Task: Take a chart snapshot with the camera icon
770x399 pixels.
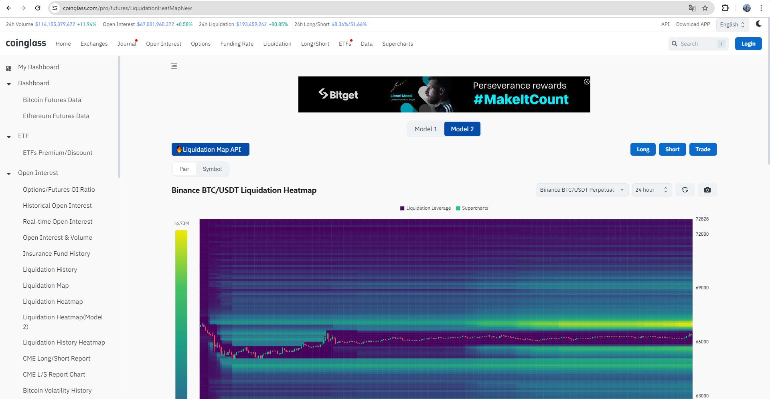Action: [707, 190]
